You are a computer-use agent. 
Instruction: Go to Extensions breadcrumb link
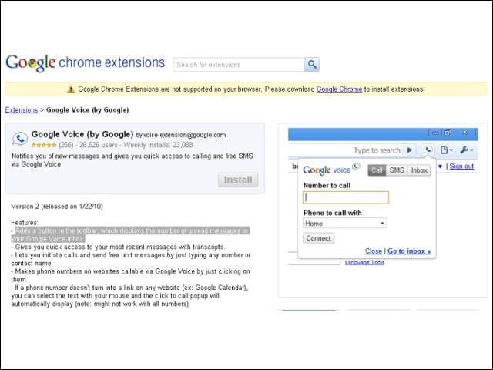(22, 110)
